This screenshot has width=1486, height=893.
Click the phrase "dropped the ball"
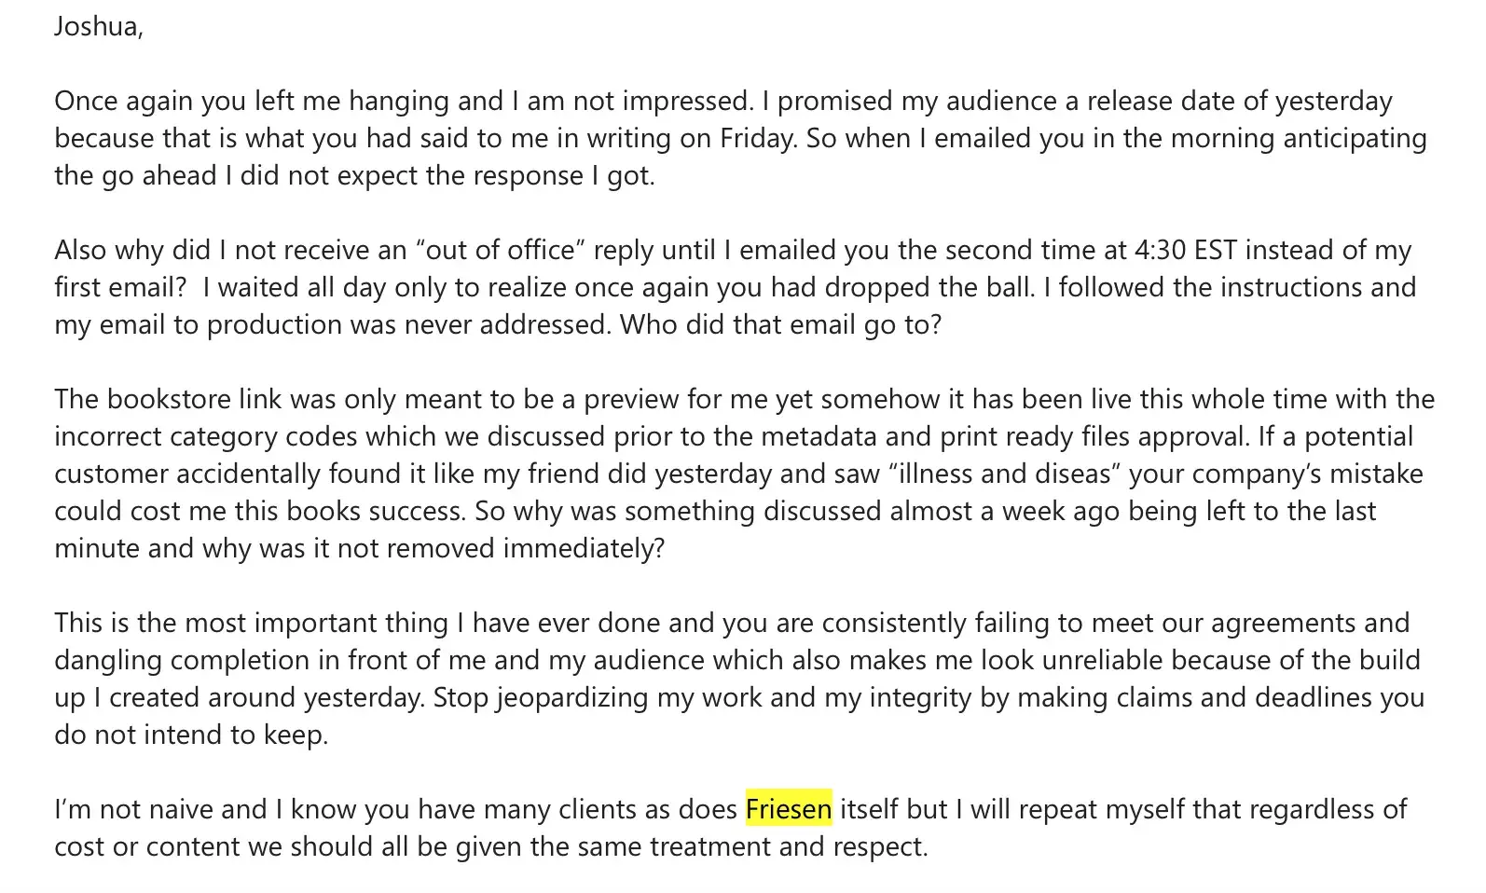(x=915, y=287)
